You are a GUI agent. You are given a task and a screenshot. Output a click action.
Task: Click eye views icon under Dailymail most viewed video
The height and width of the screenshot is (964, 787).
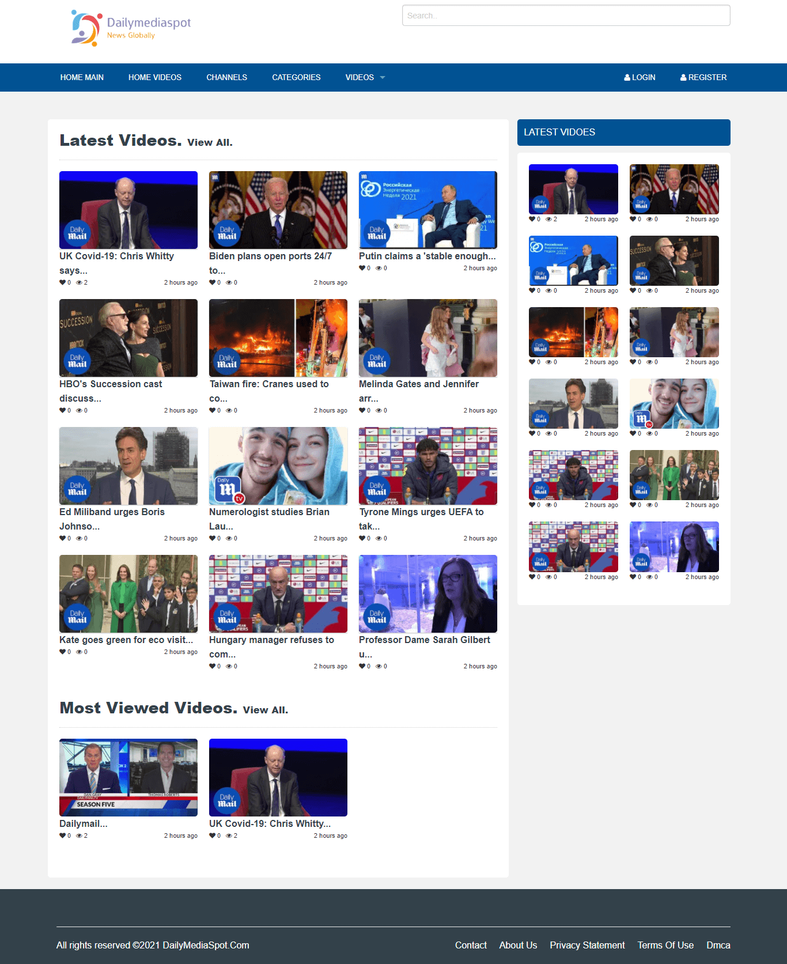[79, 836]
